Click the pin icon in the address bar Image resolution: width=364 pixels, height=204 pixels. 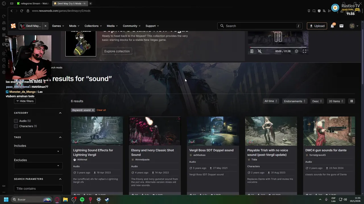pyautogui.click(x=309, y=11)
